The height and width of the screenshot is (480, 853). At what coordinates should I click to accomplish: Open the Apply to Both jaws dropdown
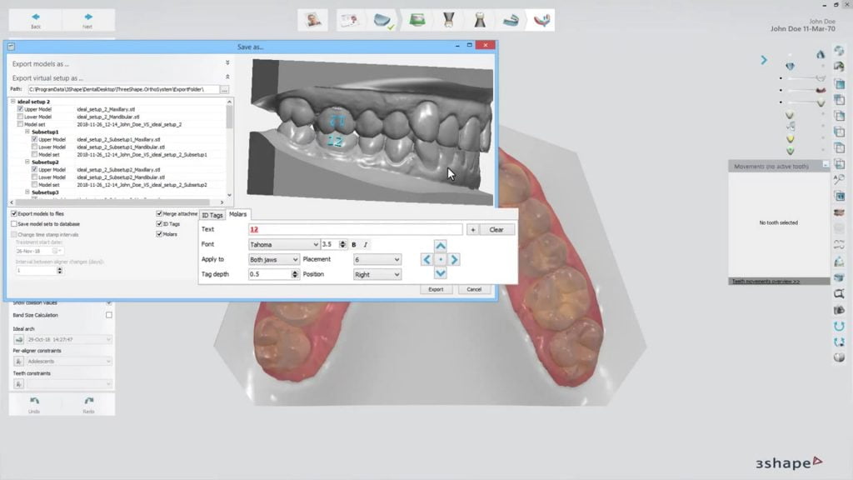pos(273,259)
